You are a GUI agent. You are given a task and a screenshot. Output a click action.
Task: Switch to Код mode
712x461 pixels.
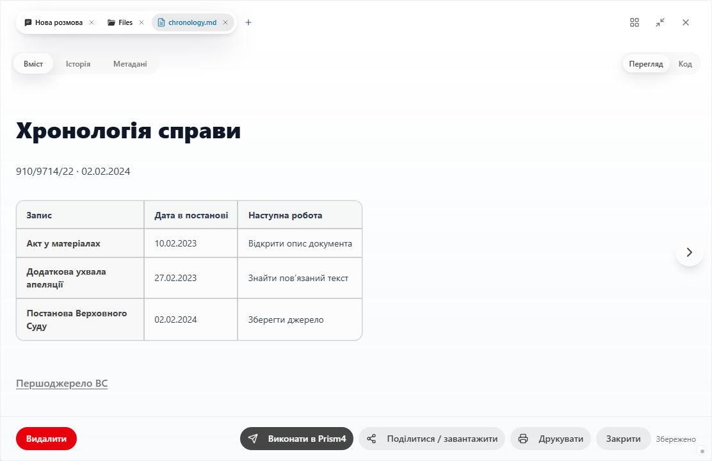pos(685,63)
